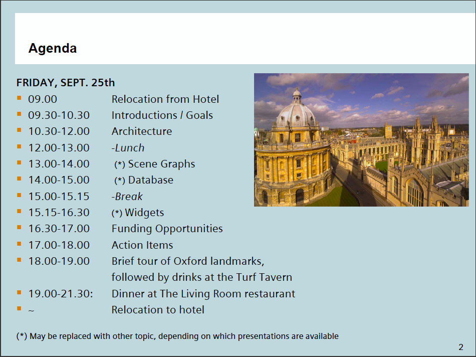The width and height of the screenshot is (476, 357).
Task: Click the asterisk footnote at slide bottom
Action: [177, 336]
